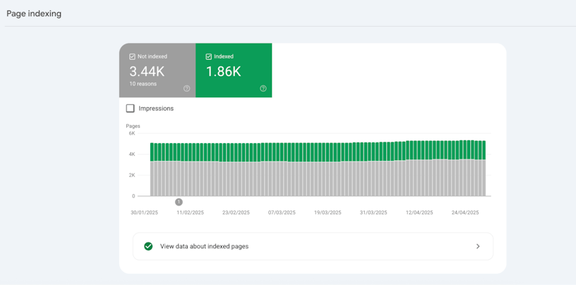Click chevron arrow on indexed pages row

point(478,246)
